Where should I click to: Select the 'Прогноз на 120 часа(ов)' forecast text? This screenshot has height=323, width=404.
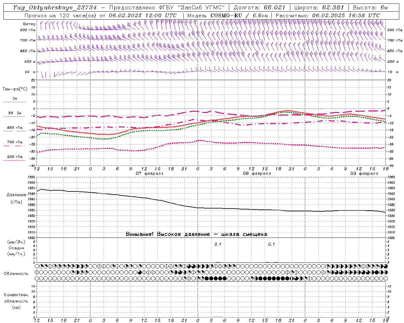[61, 15]
